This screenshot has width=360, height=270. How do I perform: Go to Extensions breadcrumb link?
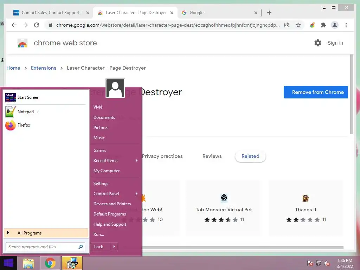coord(44,68)
